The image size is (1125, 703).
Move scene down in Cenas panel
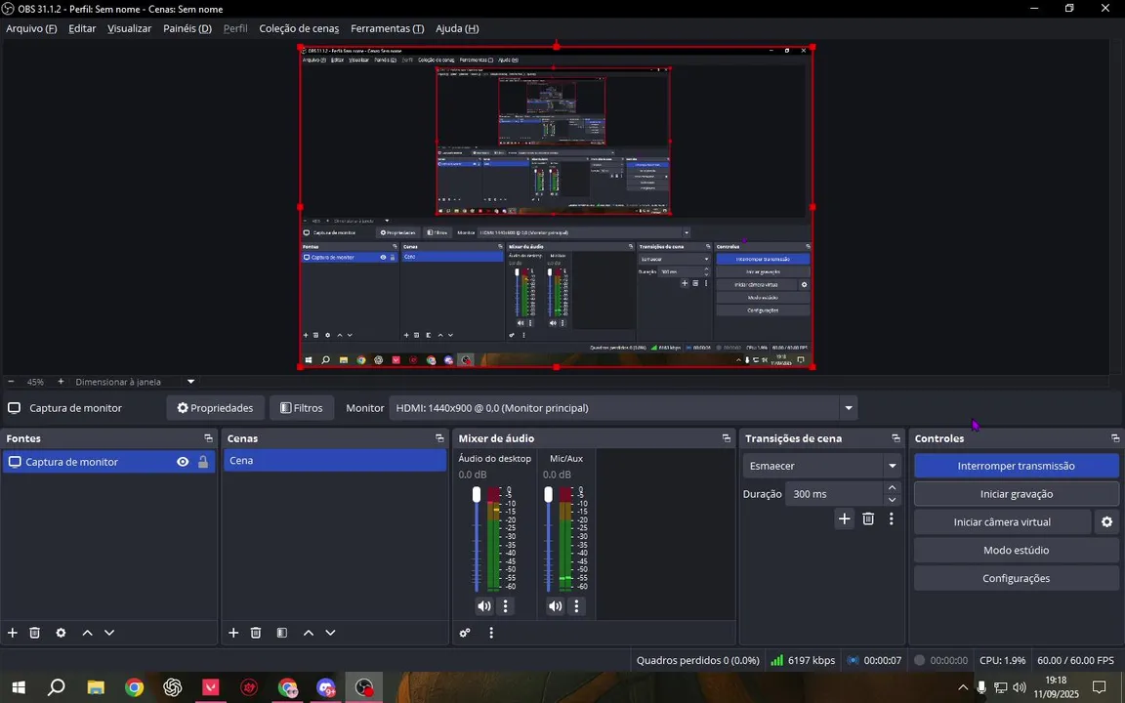[x=330, y=633]
